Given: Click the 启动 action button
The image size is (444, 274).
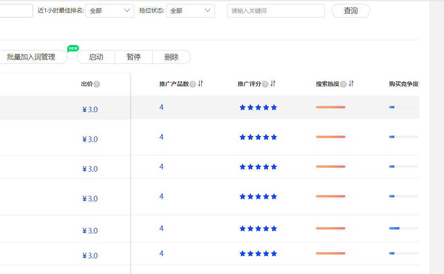Looking at the screenshot, I should (x=96, y=57).
